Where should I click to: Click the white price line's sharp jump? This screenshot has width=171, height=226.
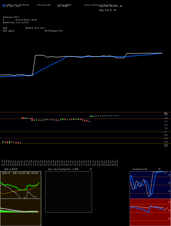coord(34,65)
